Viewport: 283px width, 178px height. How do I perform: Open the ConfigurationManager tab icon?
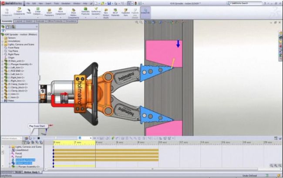pyautogui.click(x=13, y=27)
